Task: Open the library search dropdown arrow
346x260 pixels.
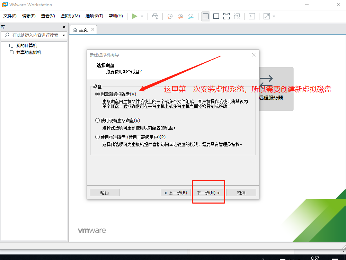Action: click(64, 35)
